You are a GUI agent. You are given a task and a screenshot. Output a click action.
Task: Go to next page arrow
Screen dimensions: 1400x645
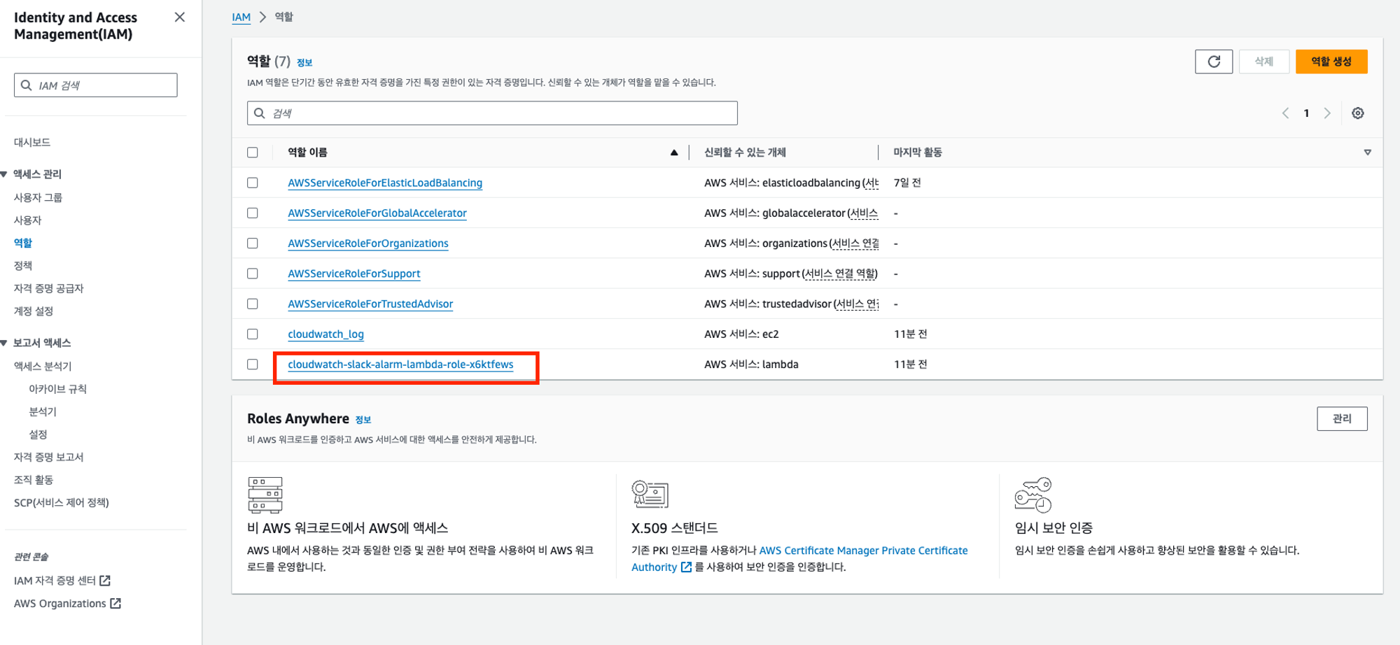(1327, 113)
